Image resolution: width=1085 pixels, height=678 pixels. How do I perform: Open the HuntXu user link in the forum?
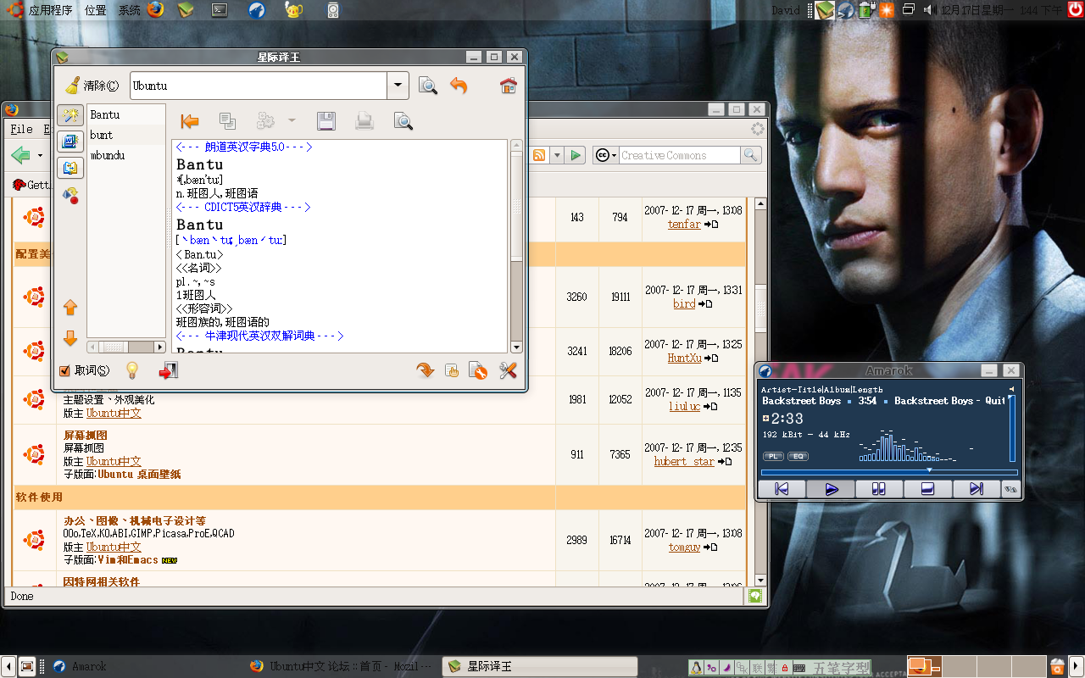click(684, 358)
